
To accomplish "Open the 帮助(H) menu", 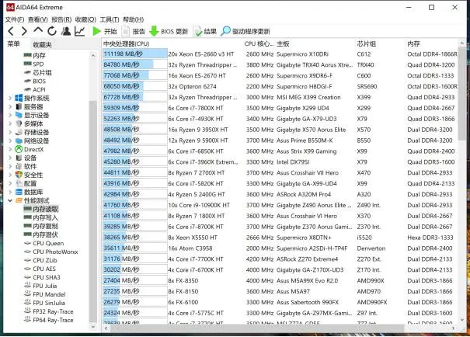I will (x=134, y=19).
